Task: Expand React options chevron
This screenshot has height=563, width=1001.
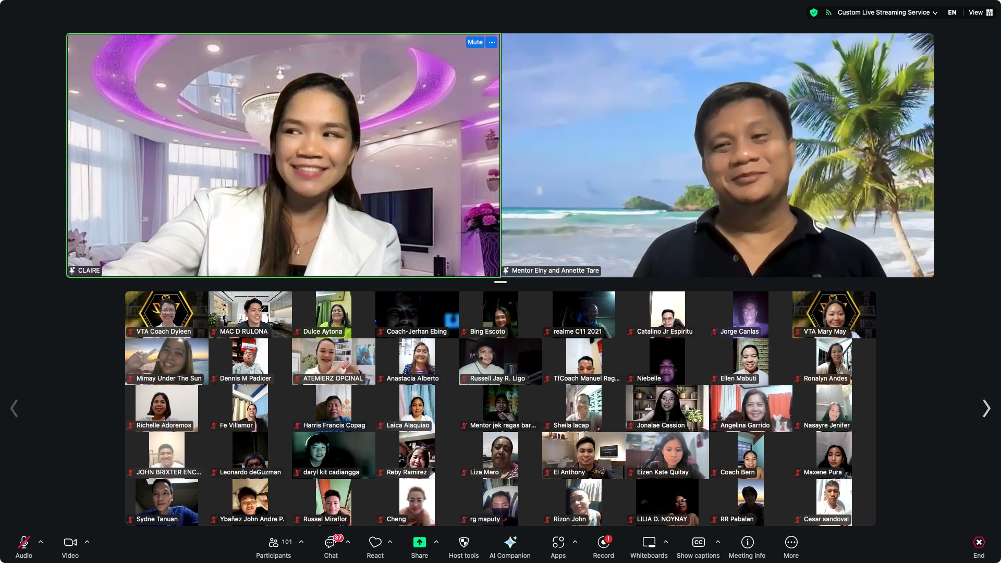Action: 390,542
